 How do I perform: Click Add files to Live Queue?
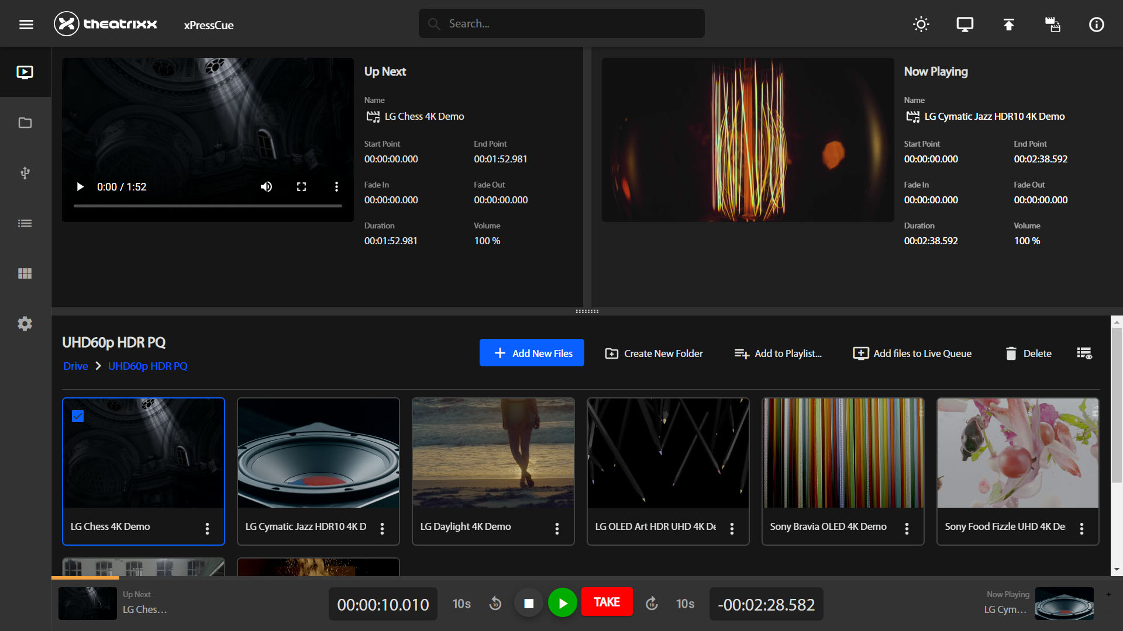[912, 353]
